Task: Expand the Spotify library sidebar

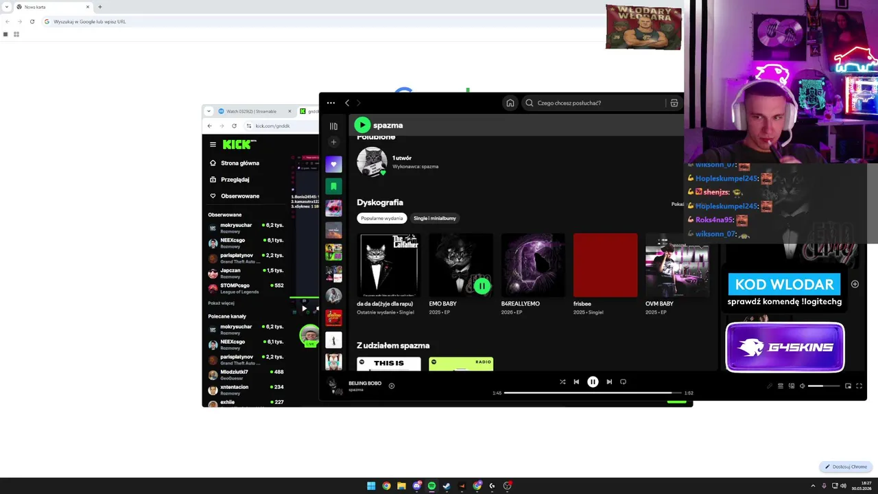Action: tap(333, 126)
